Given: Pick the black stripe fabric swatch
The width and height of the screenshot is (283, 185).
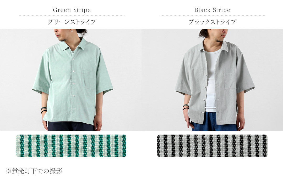Looking at the screenshot, I should coord(212,146).
